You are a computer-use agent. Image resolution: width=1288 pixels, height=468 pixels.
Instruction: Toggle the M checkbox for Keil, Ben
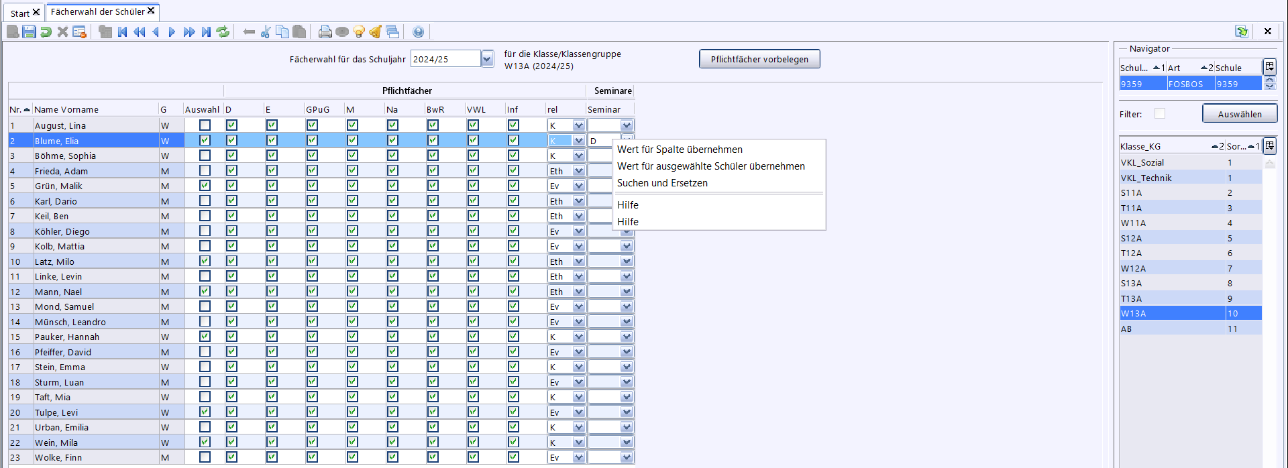[352, 216]
